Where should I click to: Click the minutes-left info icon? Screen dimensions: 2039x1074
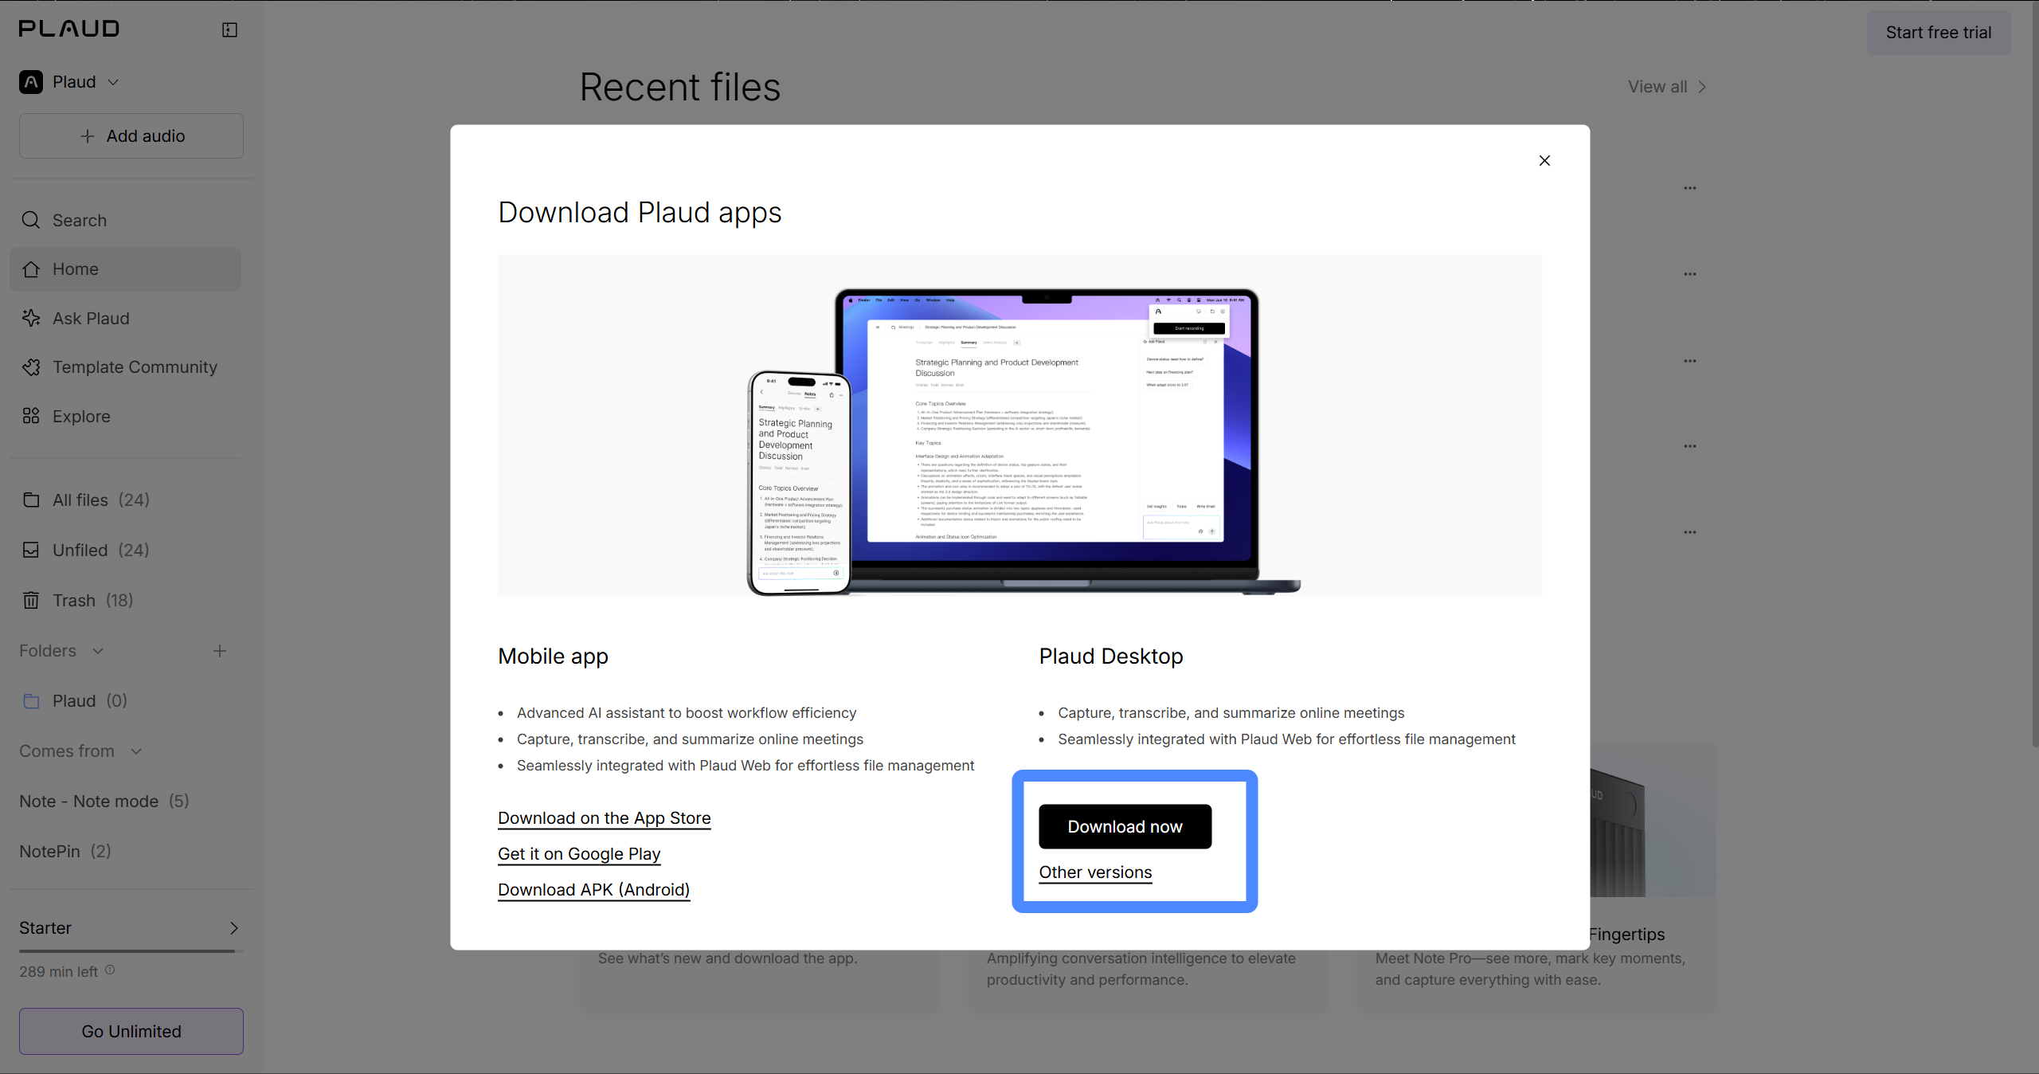click(x=110, y=970)
